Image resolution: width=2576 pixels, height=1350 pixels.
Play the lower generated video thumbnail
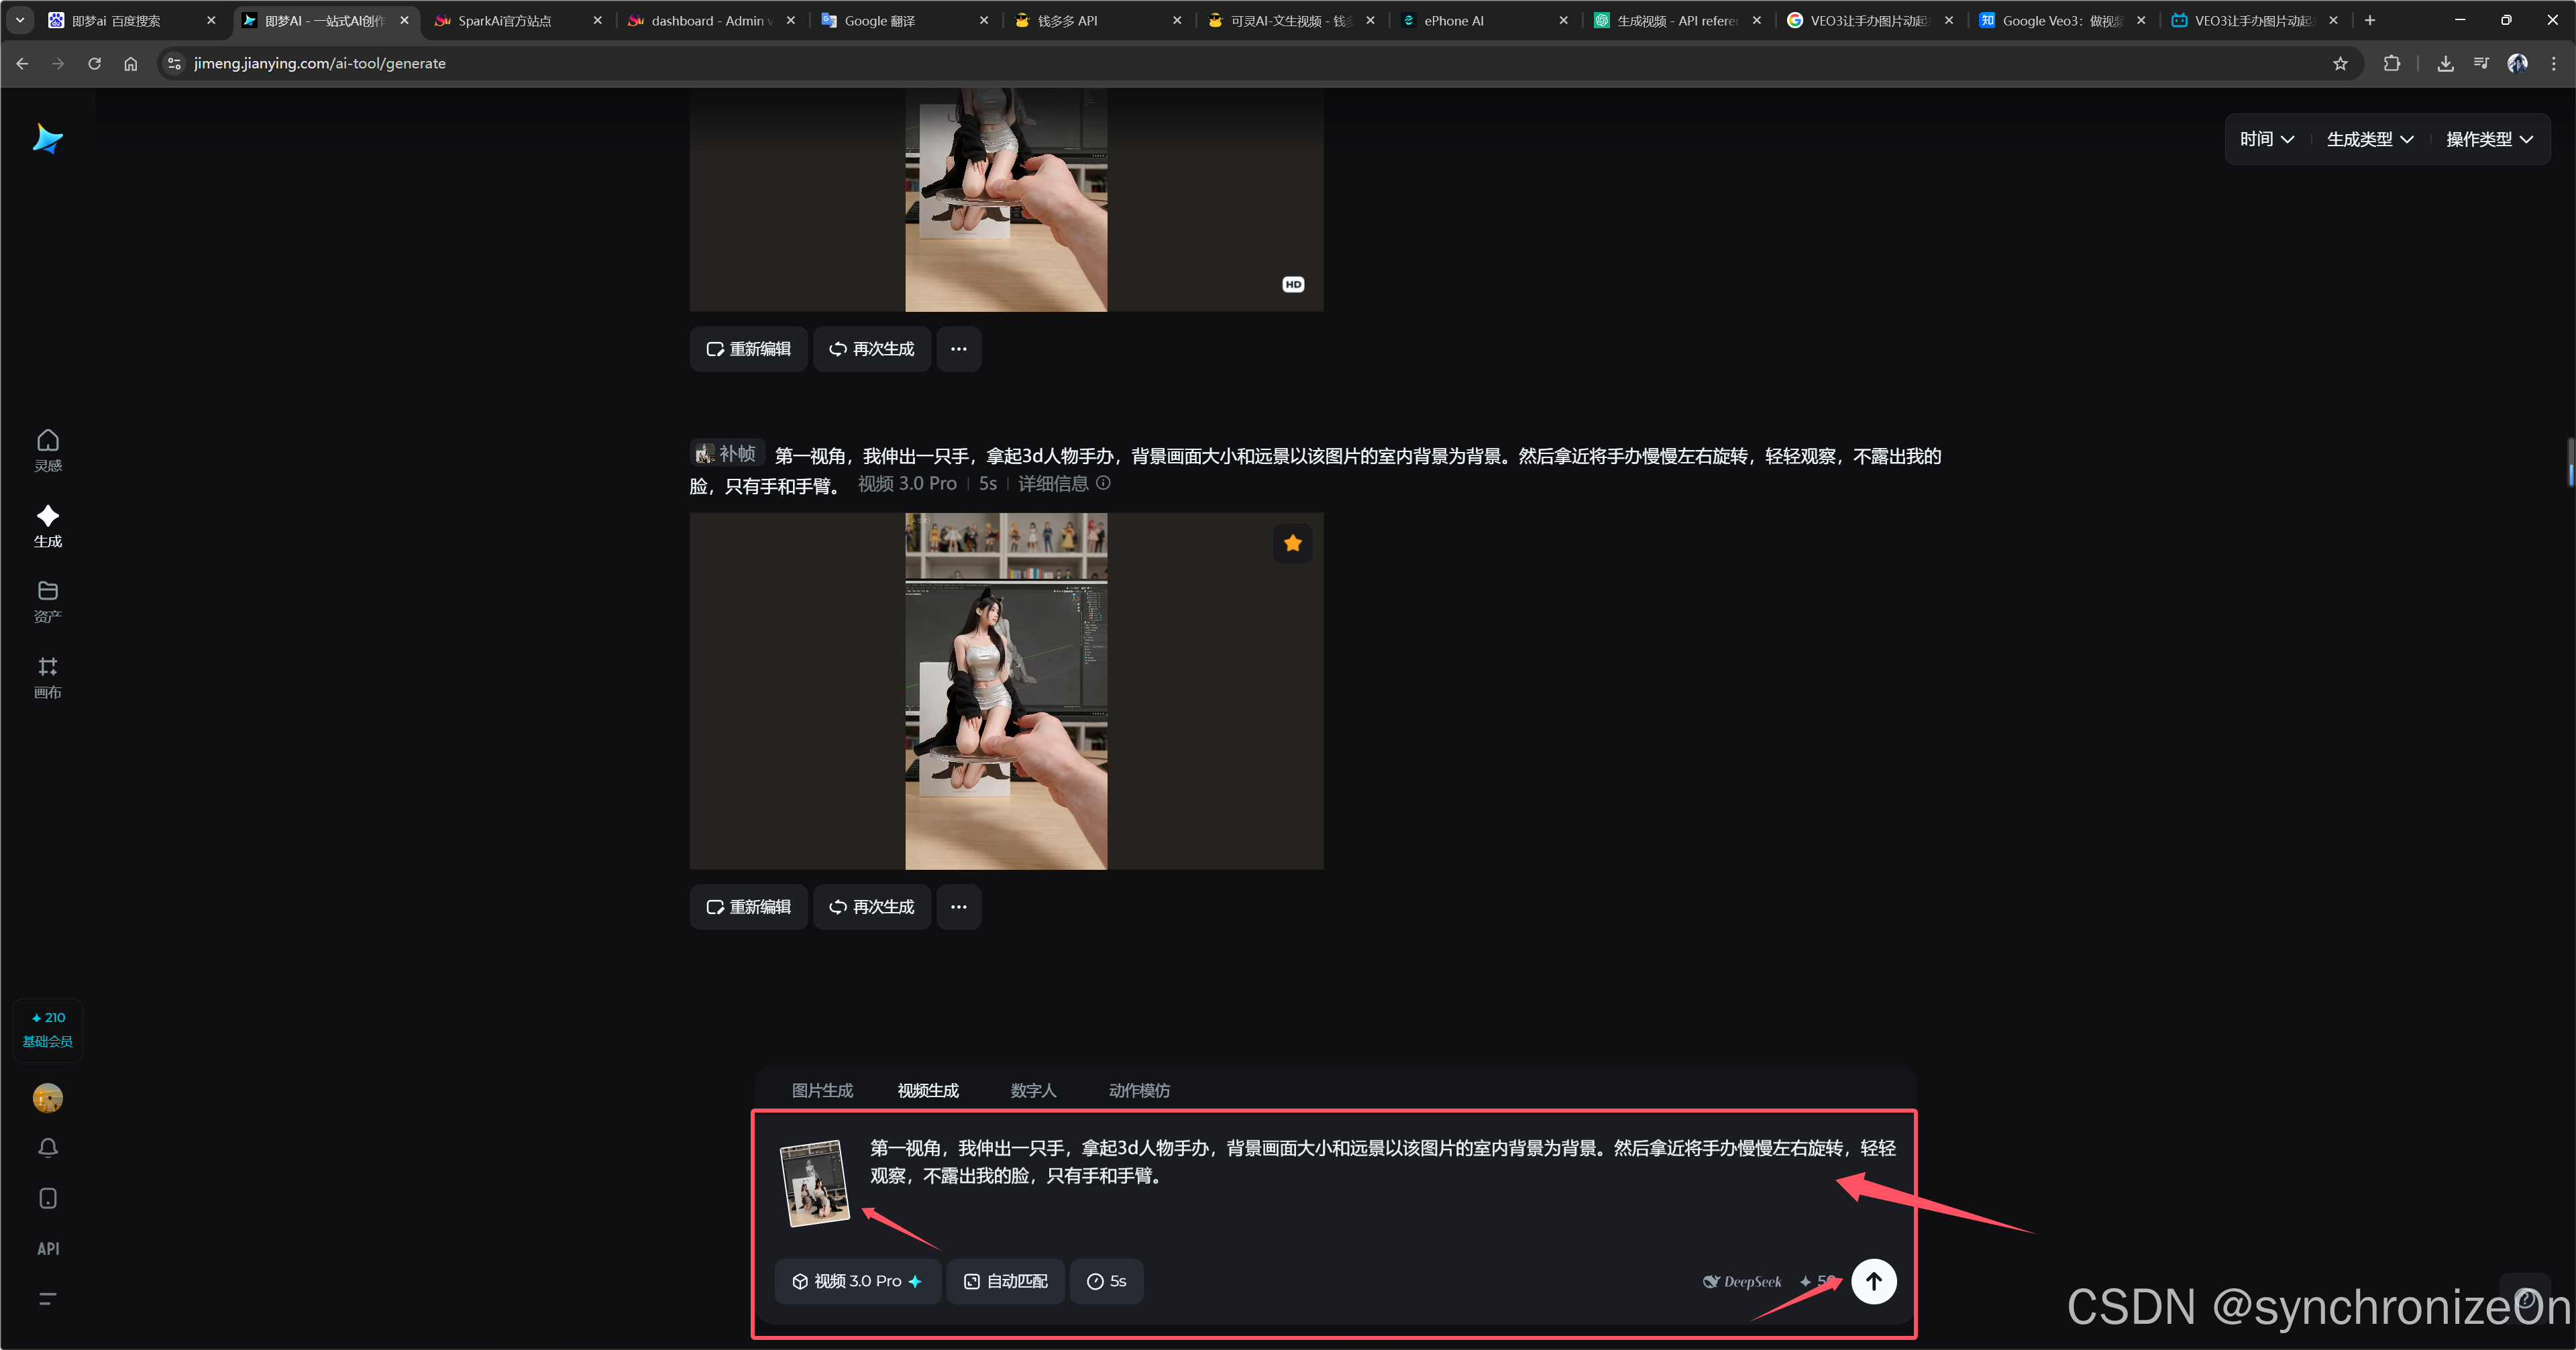[1006, 691]
